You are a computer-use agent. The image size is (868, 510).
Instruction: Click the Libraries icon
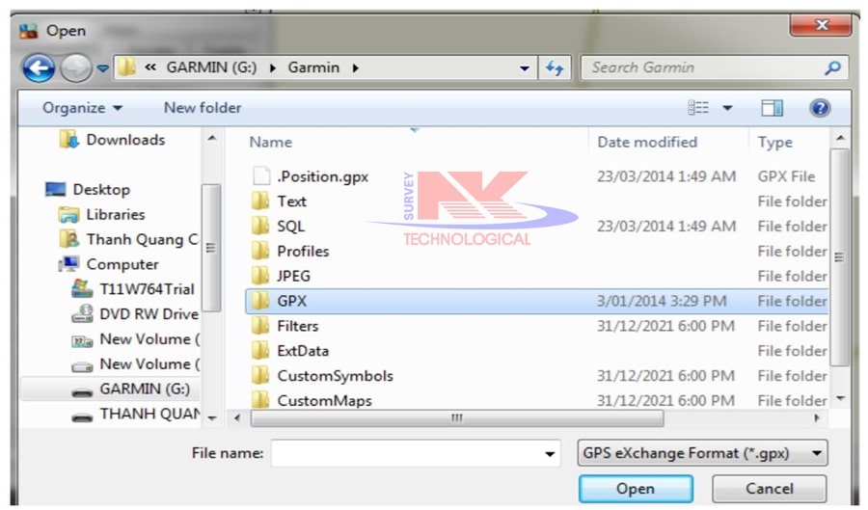(69, 214)
